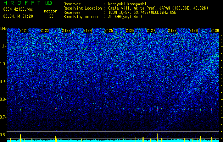The width and height of the screenshot is (223, 142).
Task: Click the meteor echo just after 2122
Action: [56, 108]
